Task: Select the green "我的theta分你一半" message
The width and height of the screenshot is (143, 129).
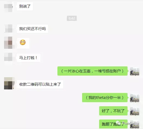Action: [x=105, y=98]
